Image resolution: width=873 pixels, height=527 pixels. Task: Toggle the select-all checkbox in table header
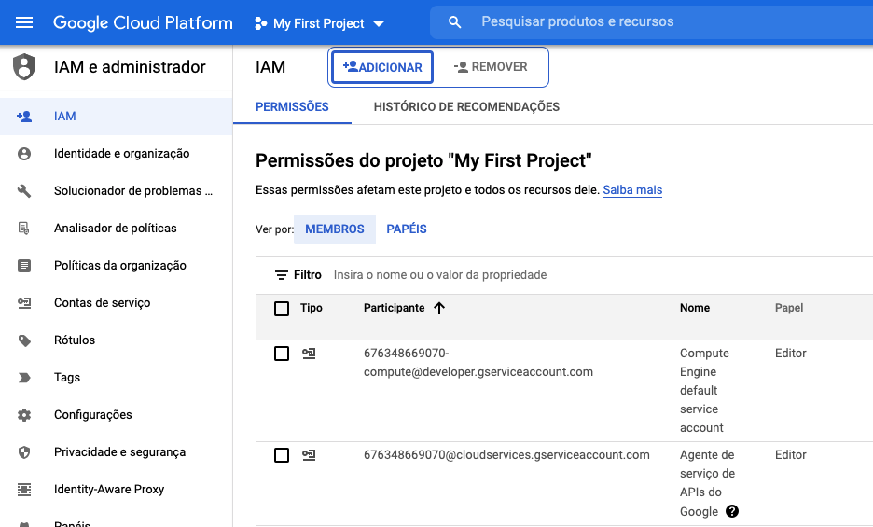(282, 308)
